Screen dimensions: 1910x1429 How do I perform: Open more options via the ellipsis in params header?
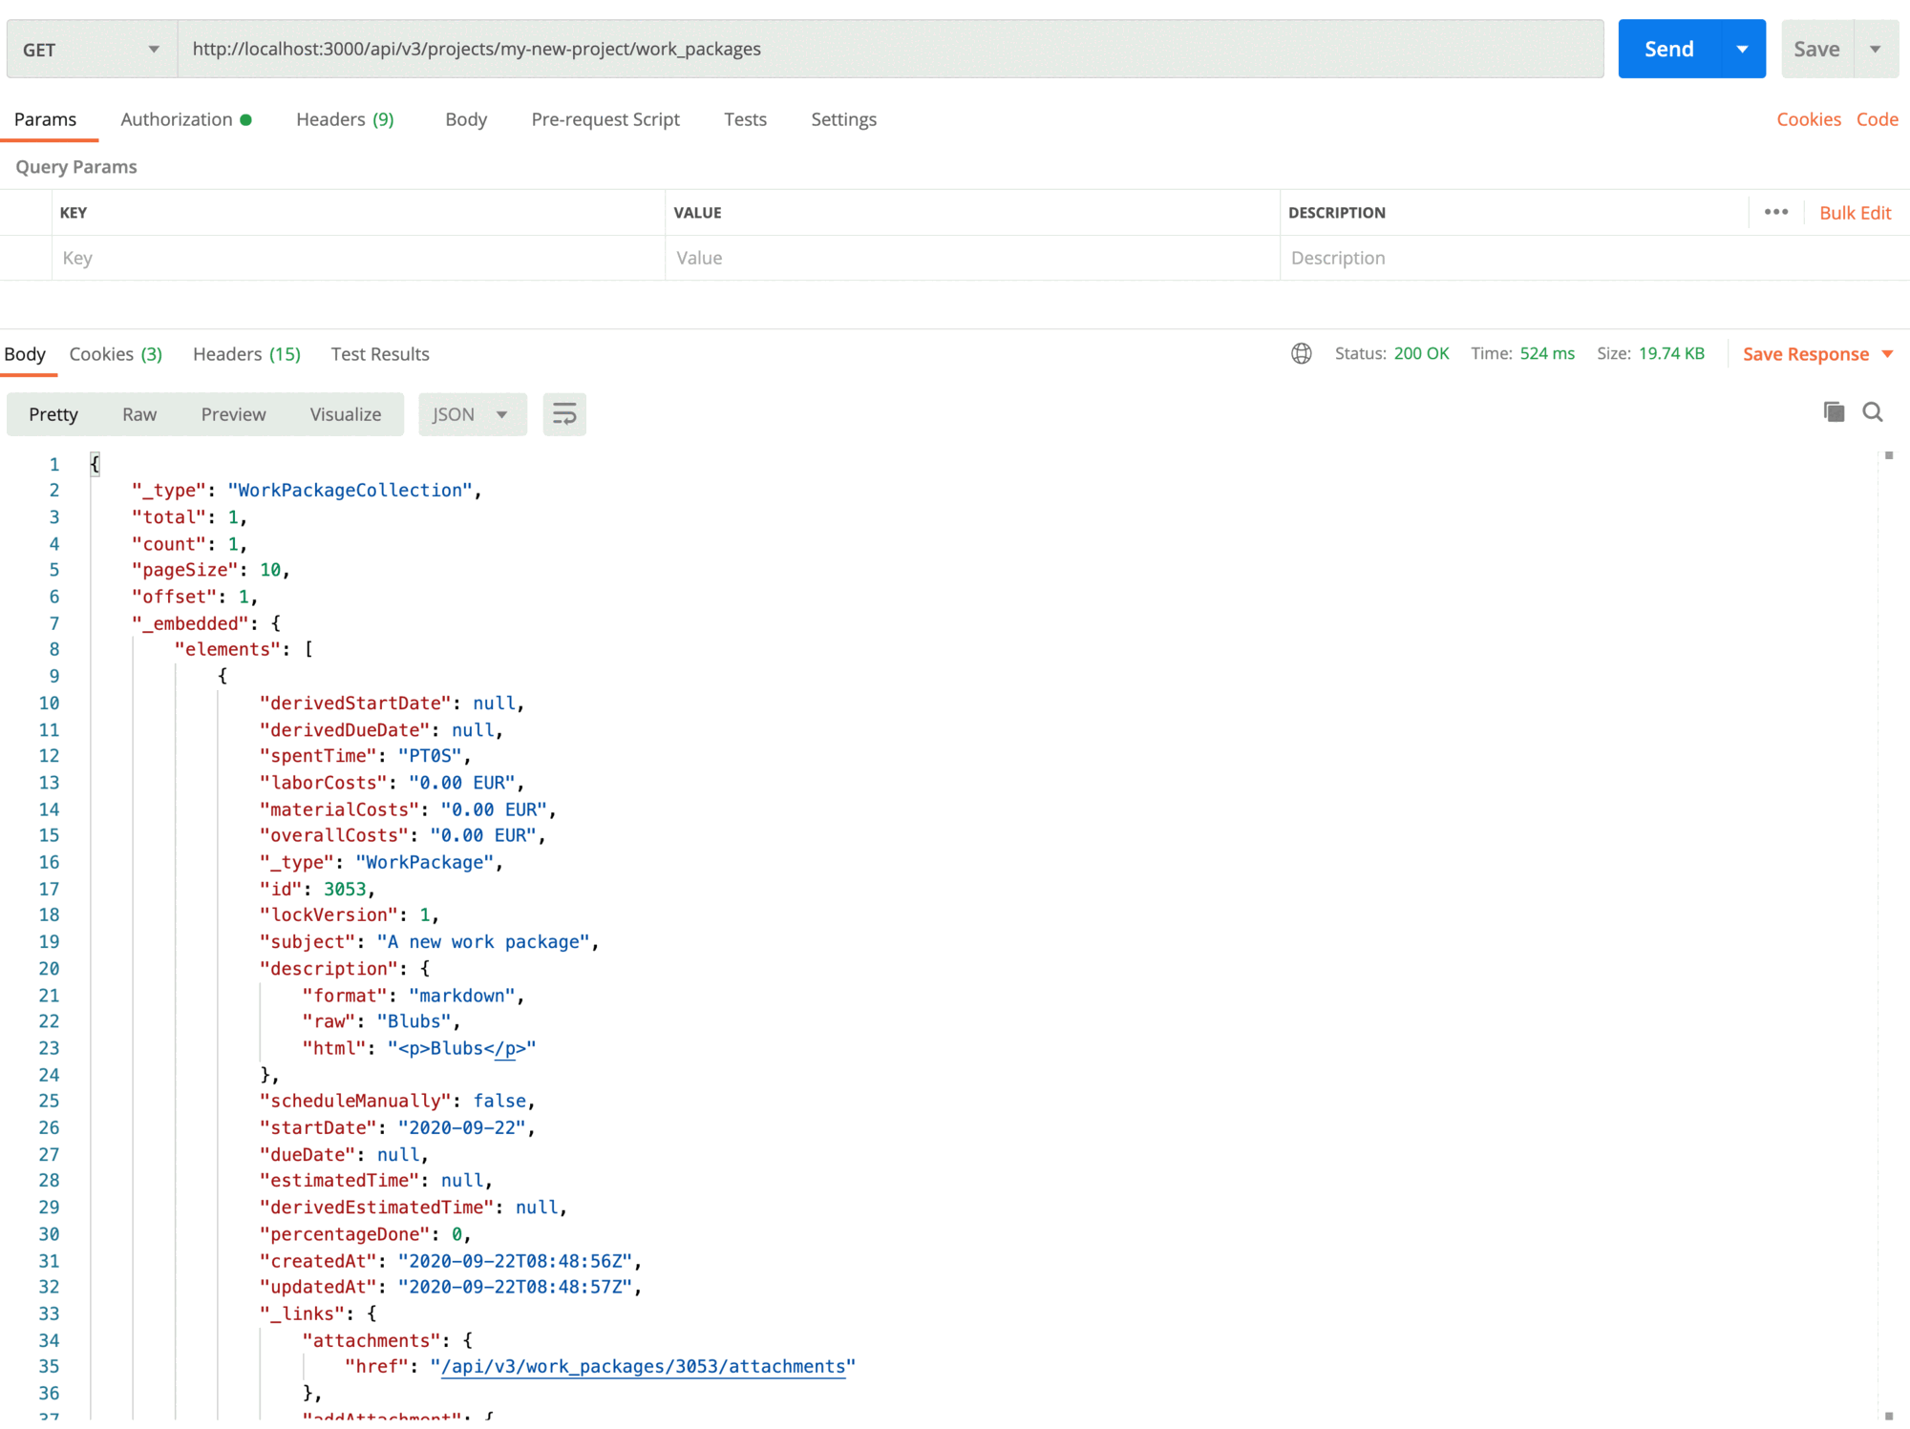(1775, 212)
